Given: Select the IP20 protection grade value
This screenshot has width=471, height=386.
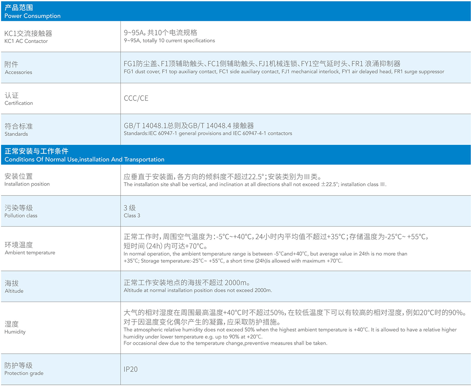Looking at the screenshot, I should tap(131, 369).
